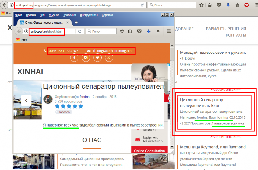Viewport: 258px width, 170px height.
Task: Open Журнал menu
Action: coord(54,15)
